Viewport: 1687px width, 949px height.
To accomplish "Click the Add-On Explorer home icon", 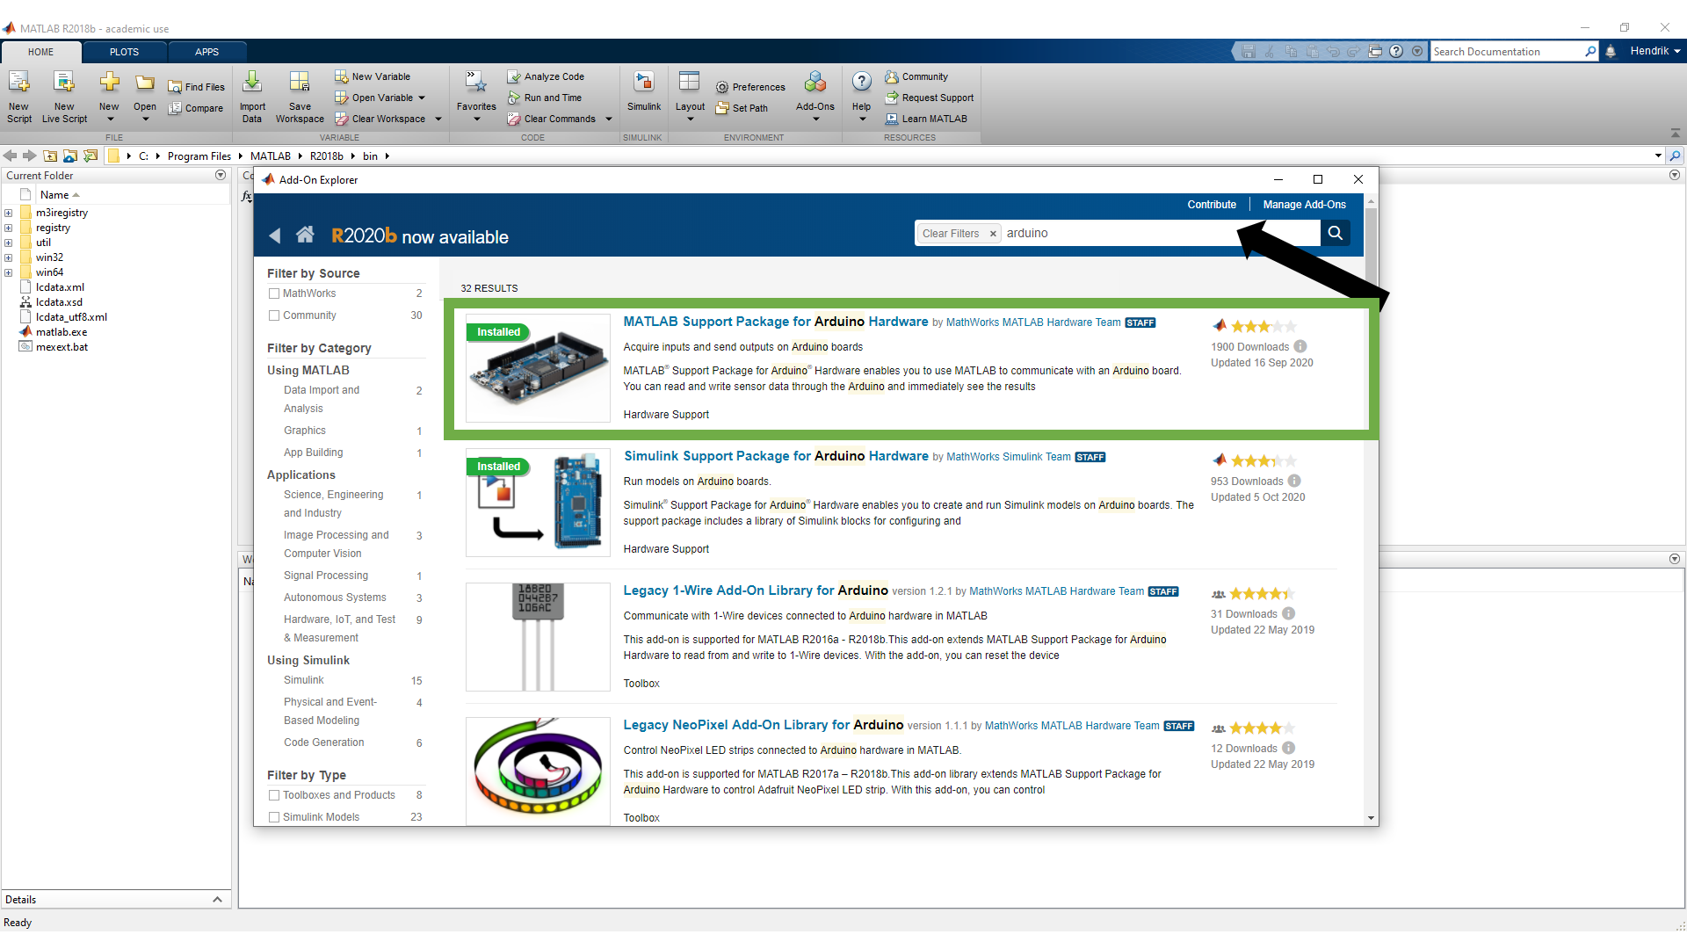I will (x=305, y=235).
